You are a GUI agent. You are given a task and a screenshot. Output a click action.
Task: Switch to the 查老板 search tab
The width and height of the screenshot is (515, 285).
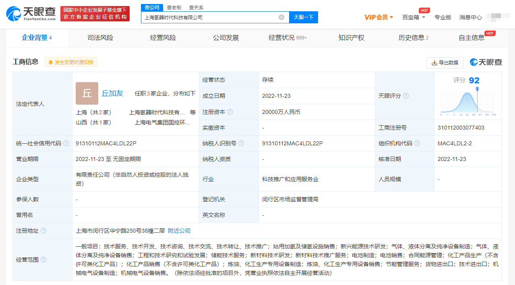(x=174, y=7)
